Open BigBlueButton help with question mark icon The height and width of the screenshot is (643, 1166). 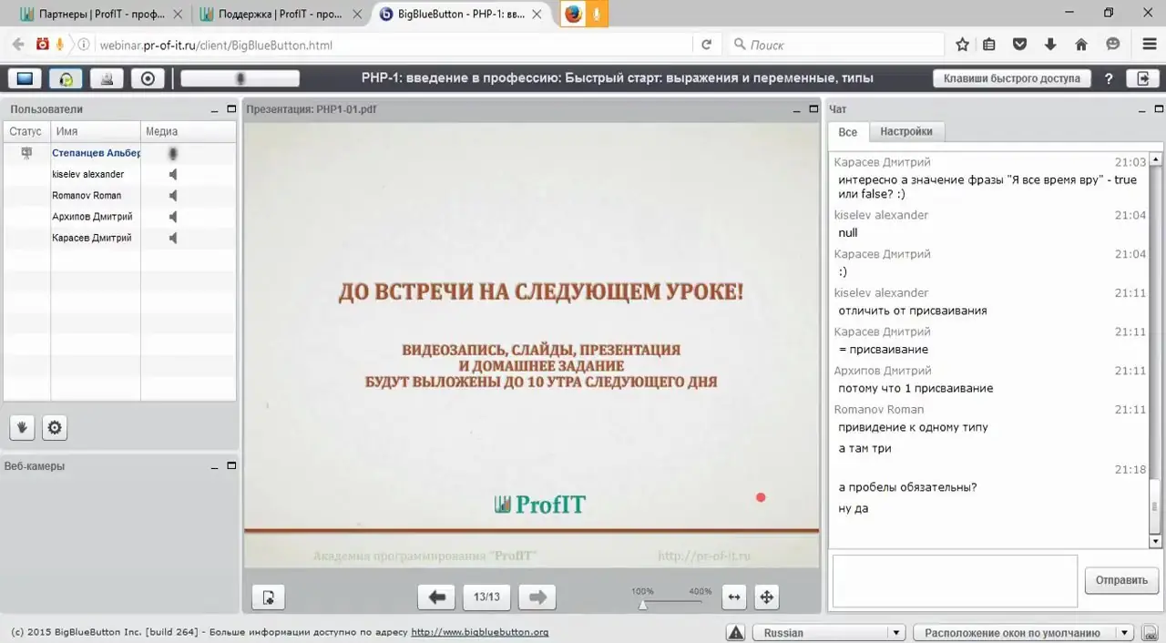(1108, 78)
